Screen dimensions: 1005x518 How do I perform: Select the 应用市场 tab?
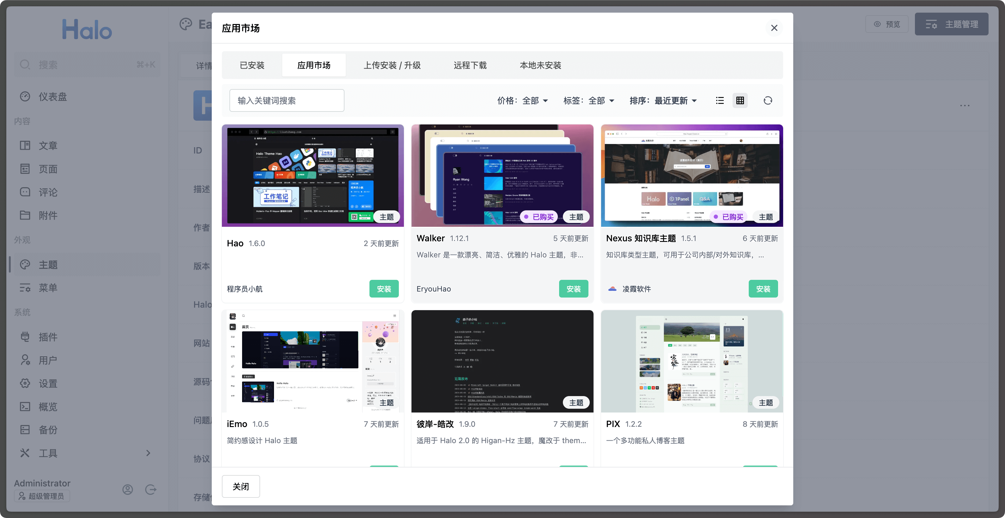click(x=314, y=65)
